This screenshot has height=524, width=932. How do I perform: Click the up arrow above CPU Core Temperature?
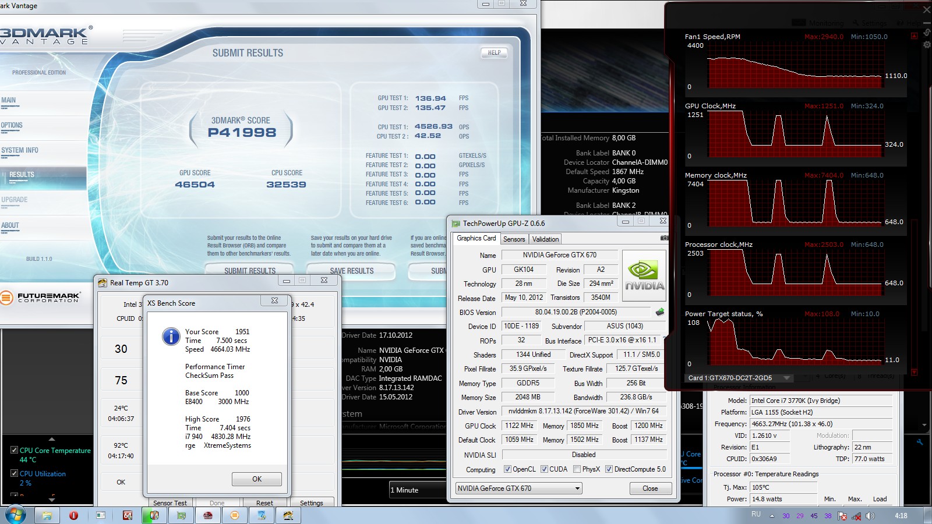click(52, 440)
